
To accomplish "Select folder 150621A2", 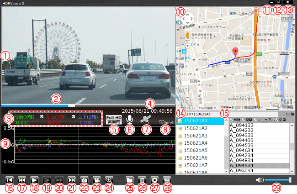I will click(200, 129).
